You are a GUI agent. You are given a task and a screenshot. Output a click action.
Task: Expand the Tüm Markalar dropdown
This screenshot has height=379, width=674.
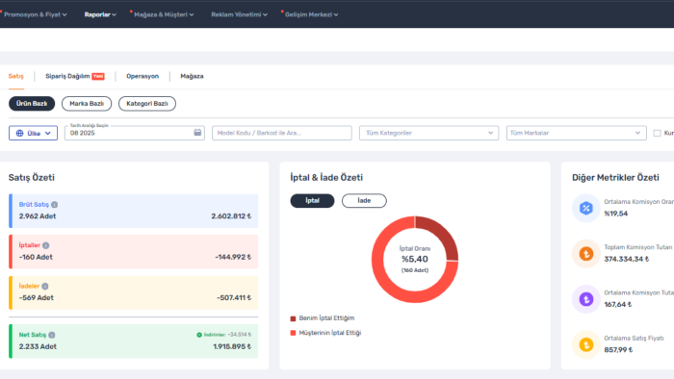(x=576, y=133)
